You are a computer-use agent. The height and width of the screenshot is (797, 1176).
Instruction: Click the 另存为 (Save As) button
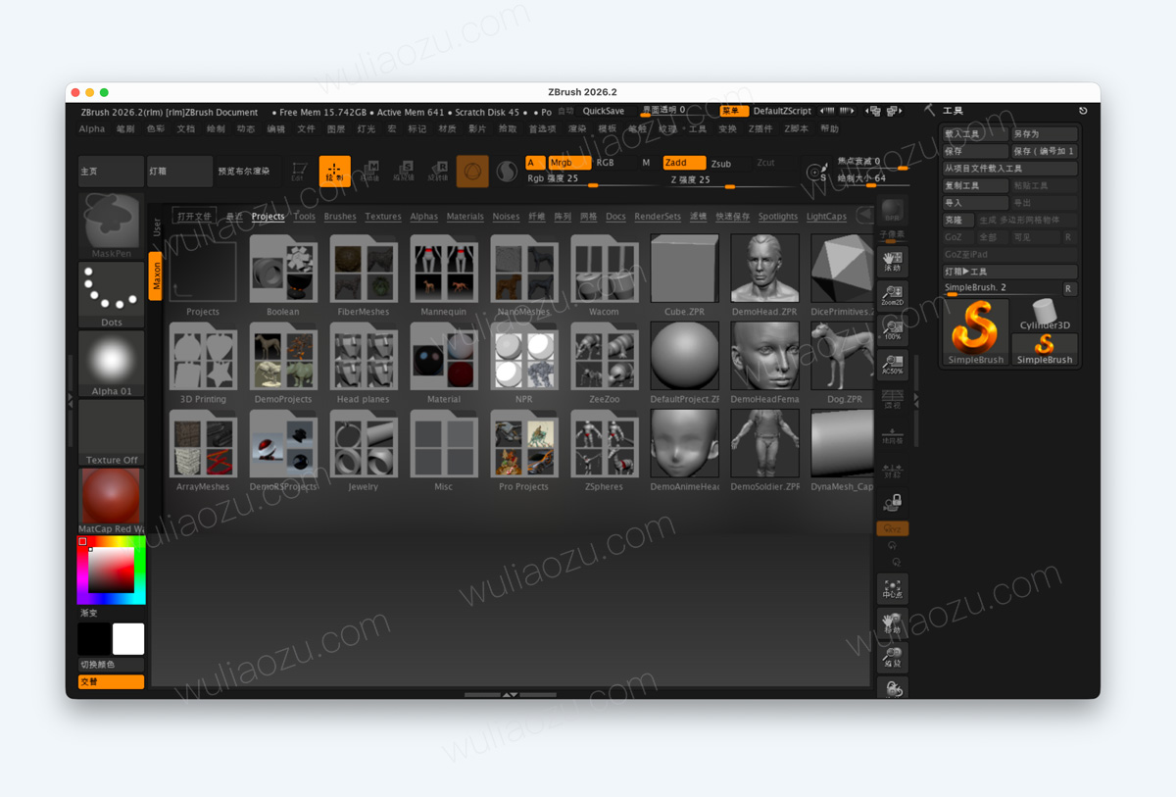(1045, 133)
